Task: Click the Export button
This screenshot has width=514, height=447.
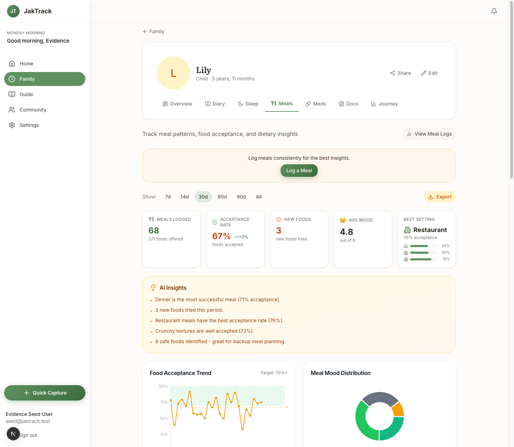Action: (439, 197)
